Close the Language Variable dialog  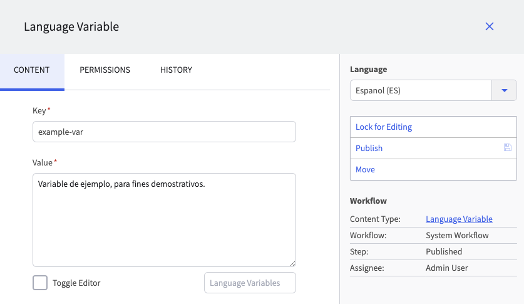(x=490, y=26)
